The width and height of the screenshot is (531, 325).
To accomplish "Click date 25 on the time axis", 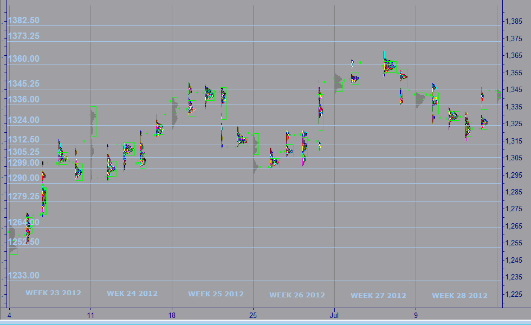I will pyautogui.click(x=253, y=315).
